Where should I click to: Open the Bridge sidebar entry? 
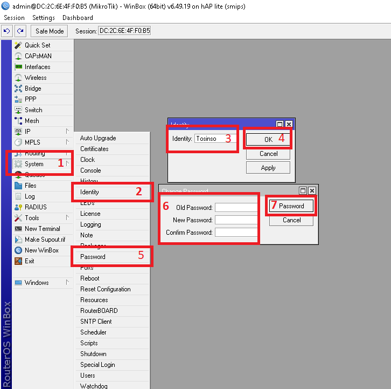pos(33,88)
